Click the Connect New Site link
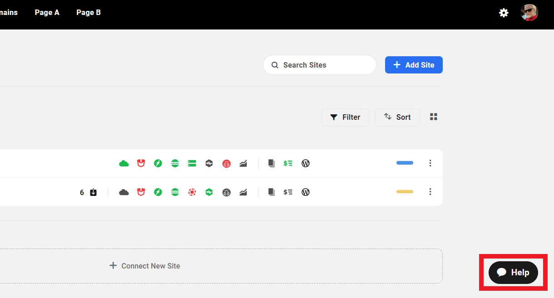This screenshot has width=554, height=298. (x=145, y=266)
